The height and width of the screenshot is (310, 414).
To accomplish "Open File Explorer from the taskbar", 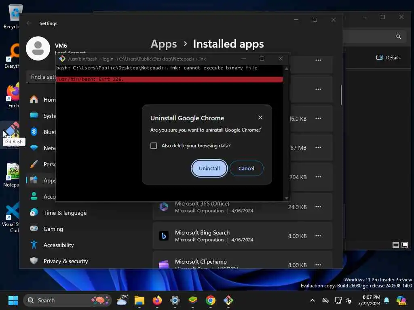I will (x=139, y=300).
